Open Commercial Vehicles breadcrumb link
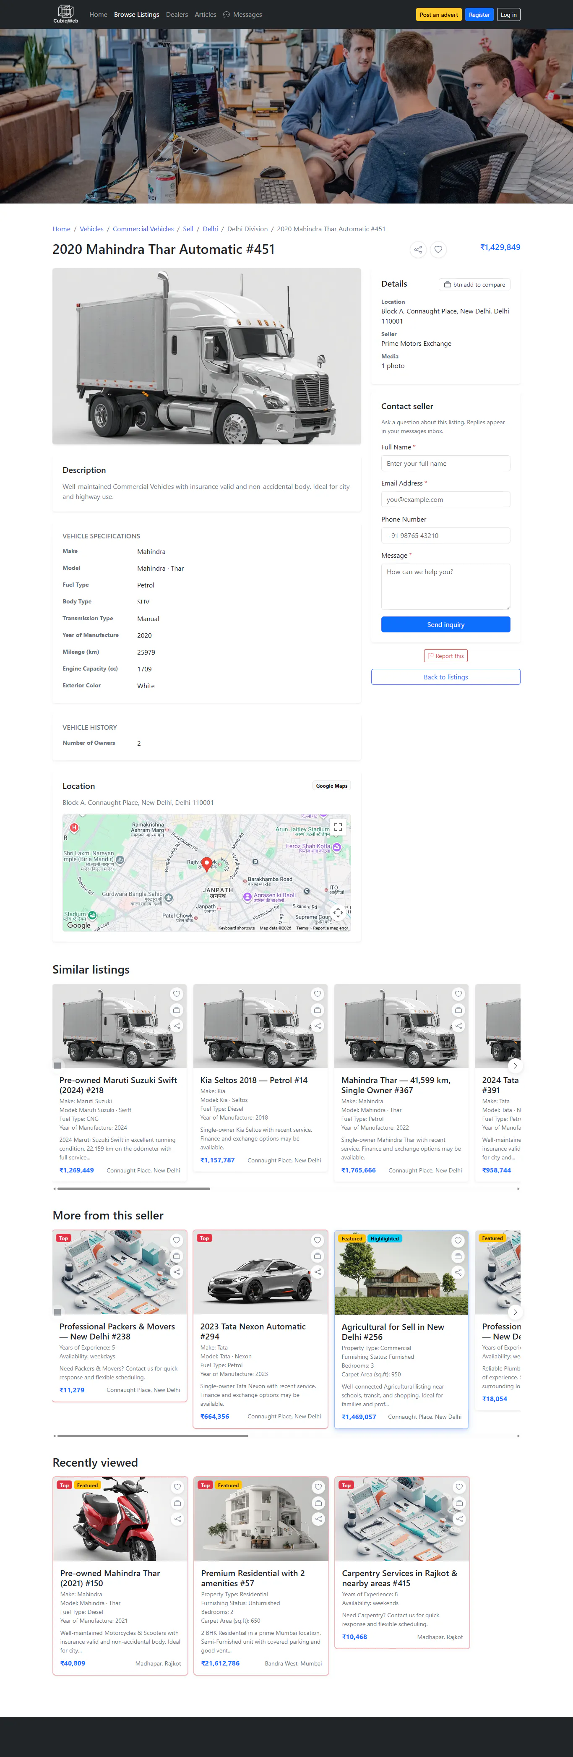The height and width of the screenshot is (1757, 573). [143, 229]
